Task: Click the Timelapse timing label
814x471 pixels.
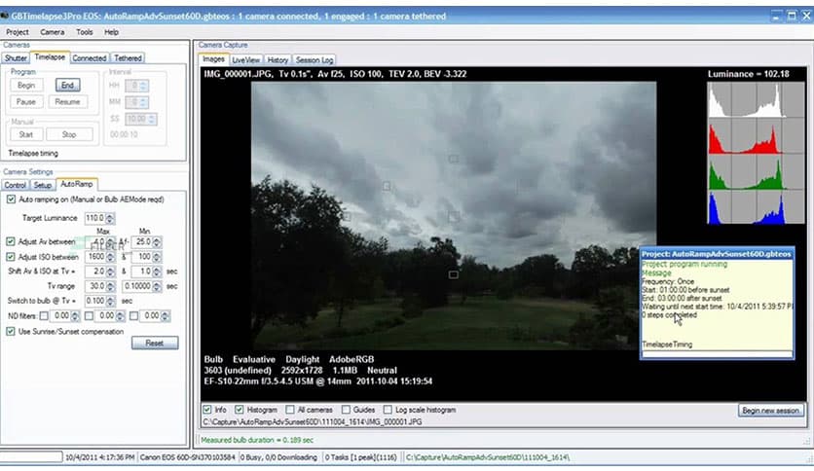Action: tap(33, 153)
